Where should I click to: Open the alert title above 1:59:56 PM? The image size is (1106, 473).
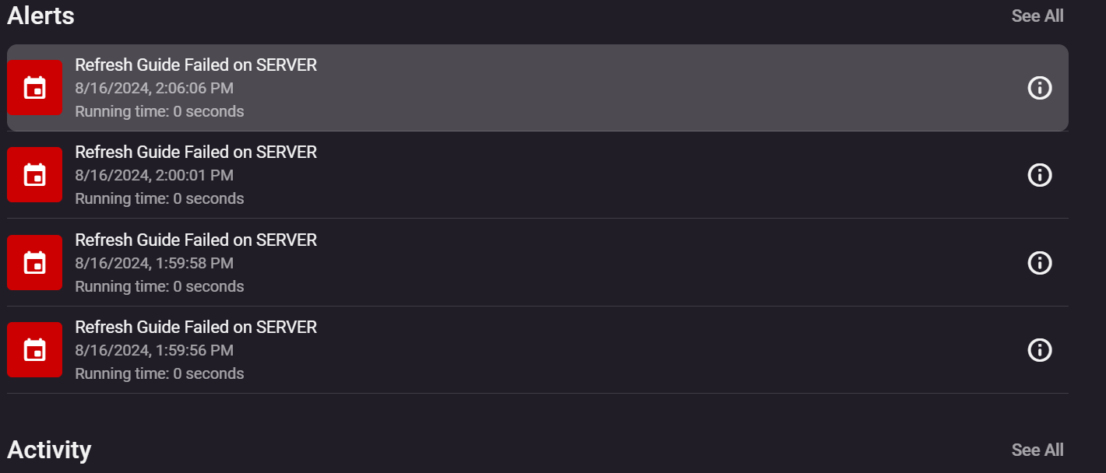pos(195,327)
